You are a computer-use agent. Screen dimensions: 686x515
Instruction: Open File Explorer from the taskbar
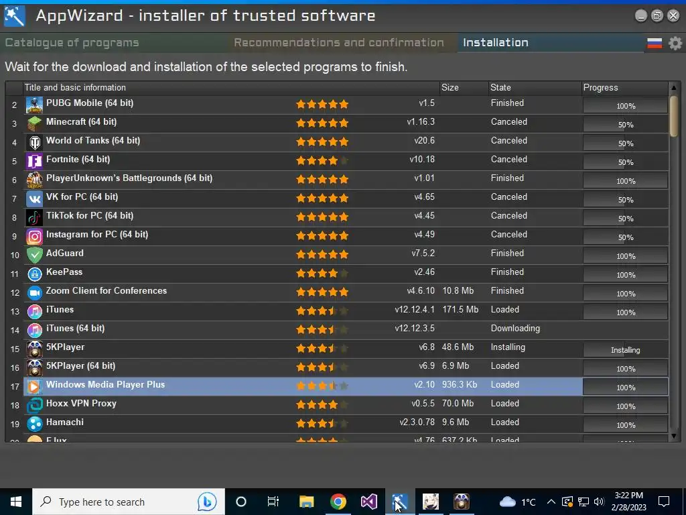306,502
